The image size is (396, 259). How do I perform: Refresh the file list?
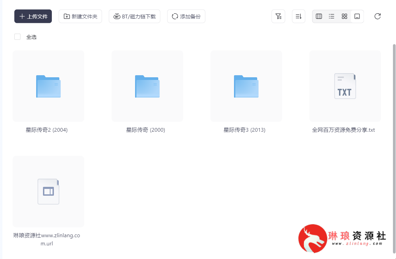tap(378, 16)
